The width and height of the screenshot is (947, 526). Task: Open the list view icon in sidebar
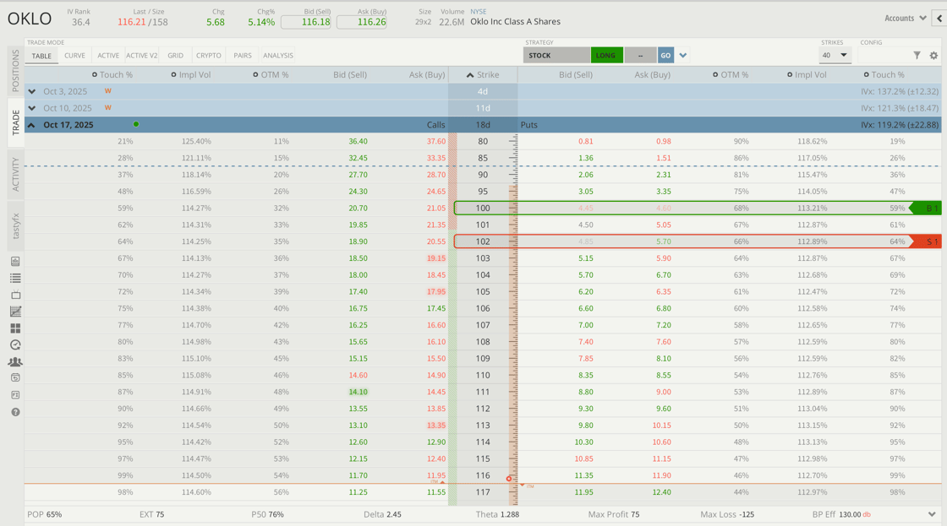15,278
